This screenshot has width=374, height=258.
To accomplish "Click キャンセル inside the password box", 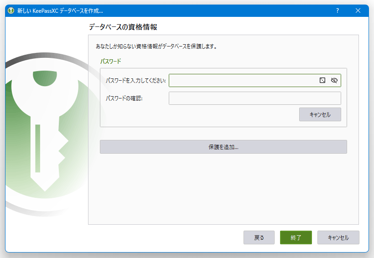I will click(320, 114).
